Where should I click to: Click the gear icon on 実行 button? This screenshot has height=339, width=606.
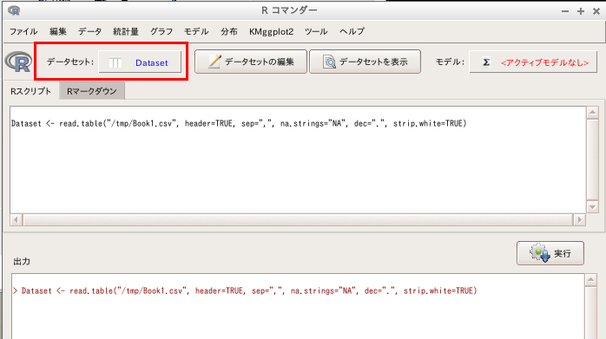[x=540, y=253]
